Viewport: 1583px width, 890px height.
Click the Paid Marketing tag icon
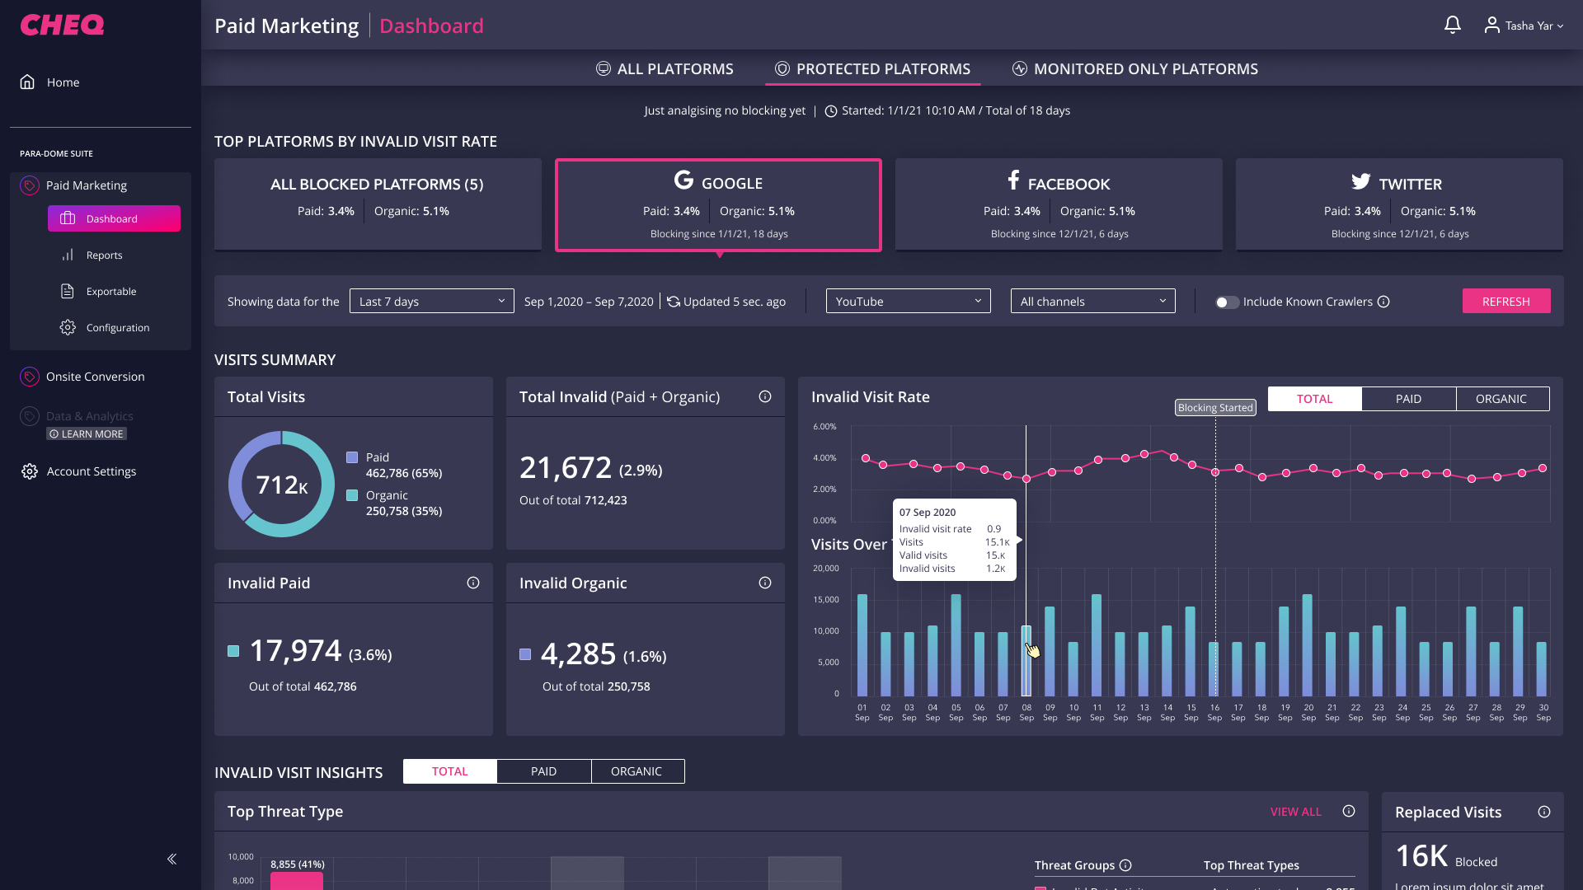coord(30,185)
